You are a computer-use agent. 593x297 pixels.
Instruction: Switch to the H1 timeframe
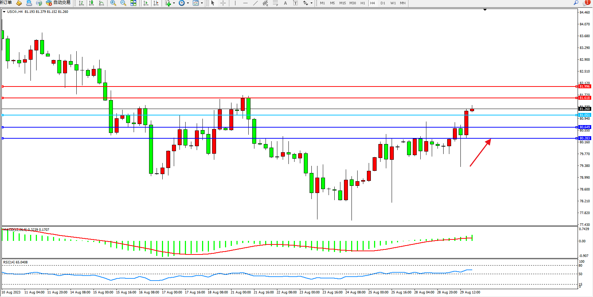coord(363,3)
